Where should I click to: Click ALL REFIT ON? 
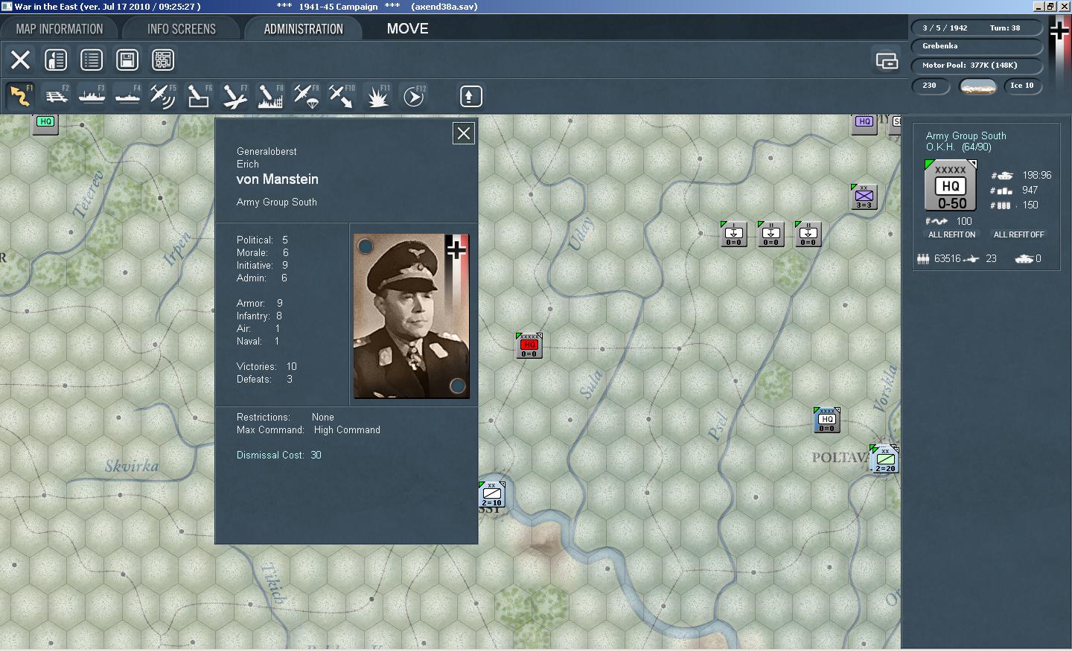pyautogui.click(x=951, y=234)
